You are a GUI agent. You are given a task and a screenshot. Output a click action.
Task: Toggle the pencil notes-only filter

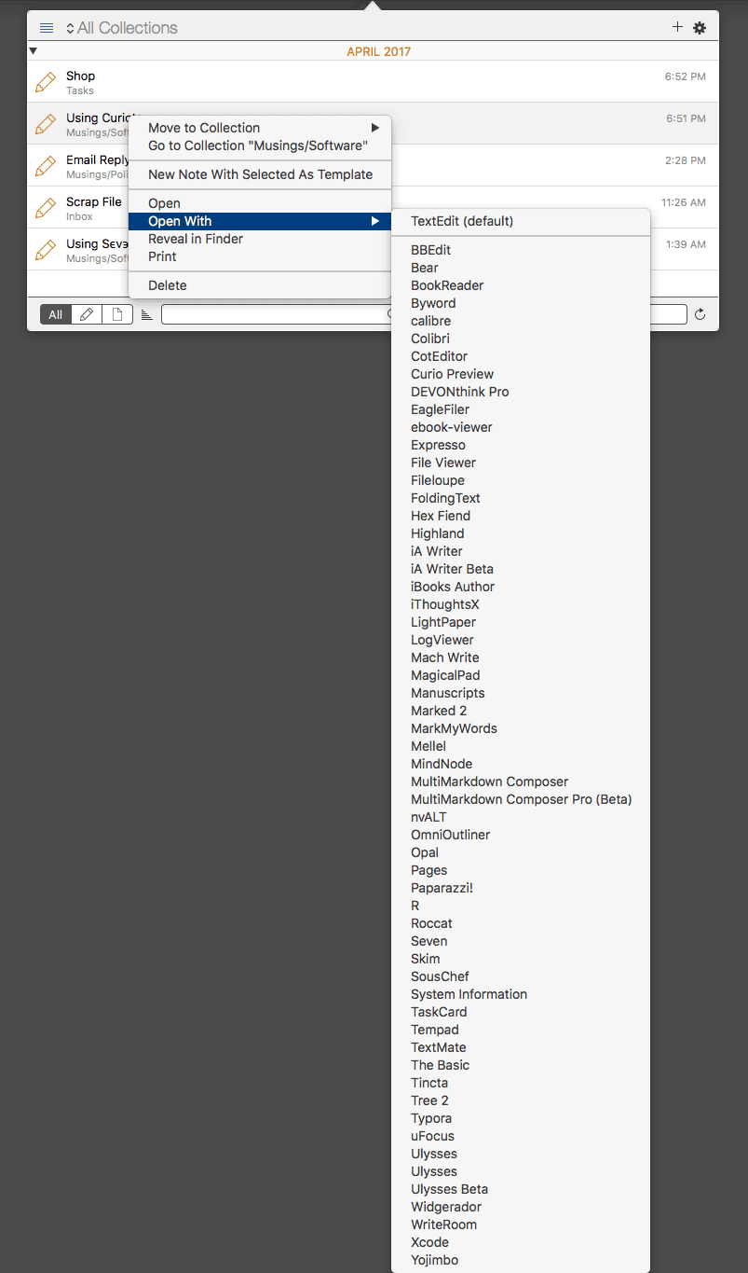(87, 314)
